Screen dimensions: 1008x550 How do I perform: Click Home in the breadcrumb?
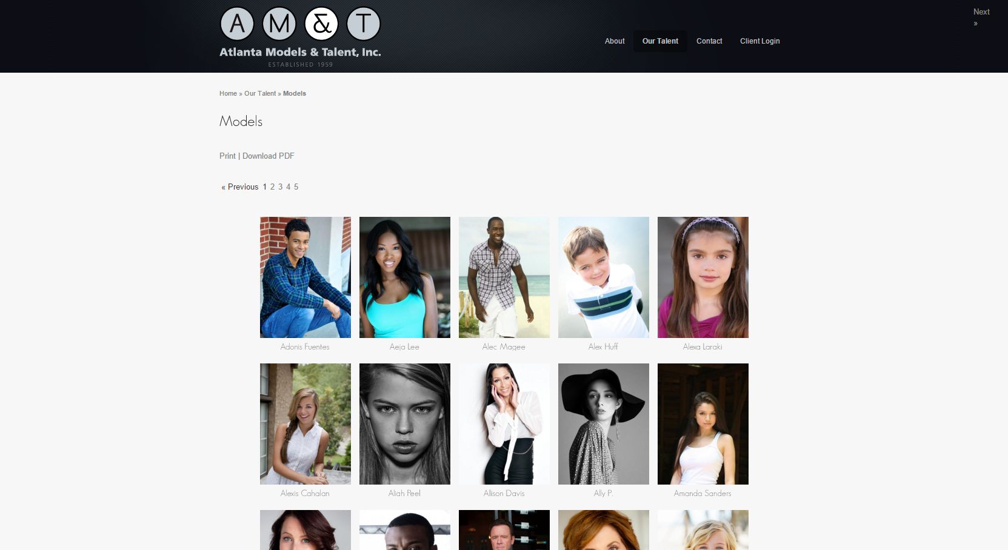(228, 93)
